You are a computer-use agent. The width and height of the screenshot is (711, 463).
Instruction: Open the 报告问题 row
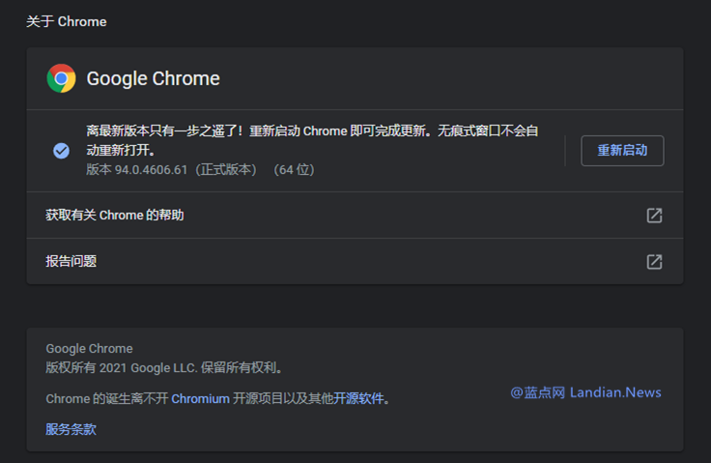coord(71,261)
